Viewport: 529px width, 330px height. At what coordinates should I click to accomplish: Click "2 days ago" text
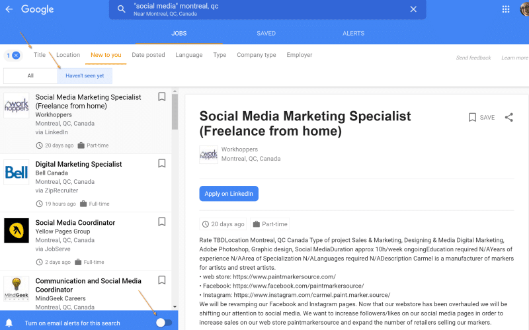click(x=58, y=262)
